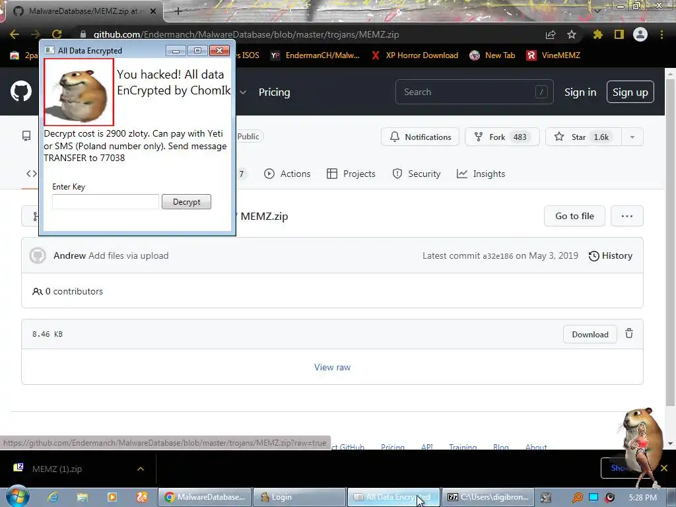Click the Sign in link
The image size is (676, 507).
580,92
